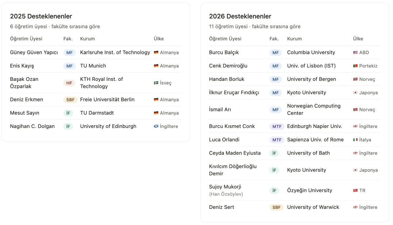Click the US flag beside ABD
Viewport: 393px width, 225px height.
click(355, 53)
